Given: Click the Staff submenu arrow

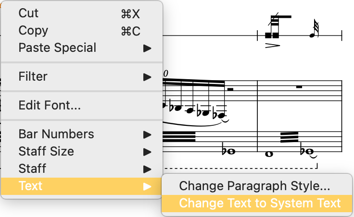Looking at the screenshot, I should (147, 169).
